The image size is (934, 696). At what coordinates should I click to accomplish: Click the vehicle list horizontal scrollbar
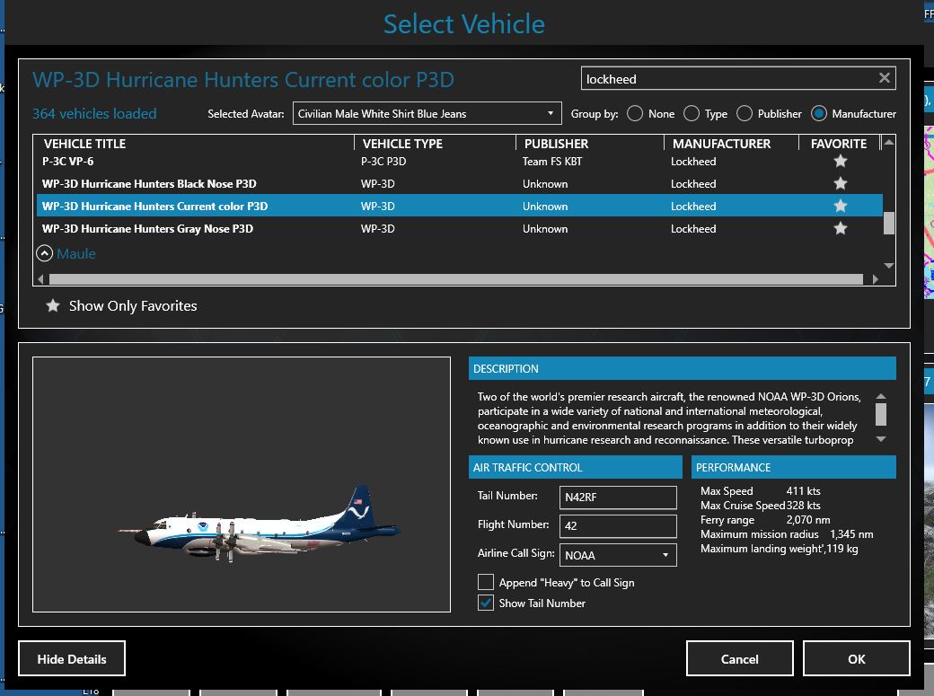coord(455,279)
